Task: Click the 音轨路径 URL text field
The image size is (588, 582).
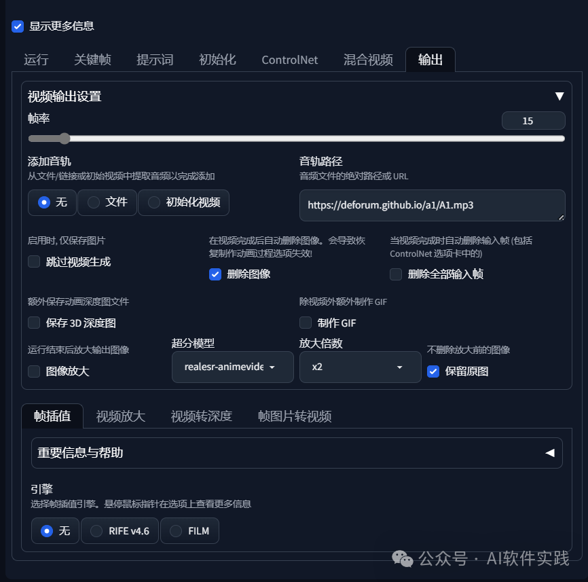Action: (432, 205)
